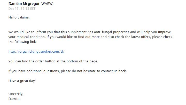This screenshot has width=186, height=105.
Task: Click the greeting 'Hello Lalaine,'
Action: 19,17
